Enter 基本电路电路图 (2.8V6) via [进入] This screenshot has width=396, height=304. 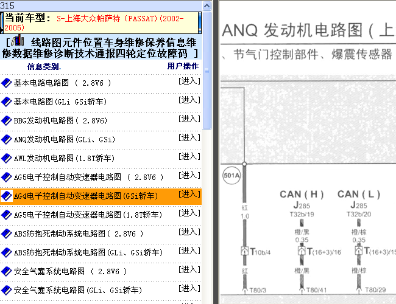(x=189, y=81)
